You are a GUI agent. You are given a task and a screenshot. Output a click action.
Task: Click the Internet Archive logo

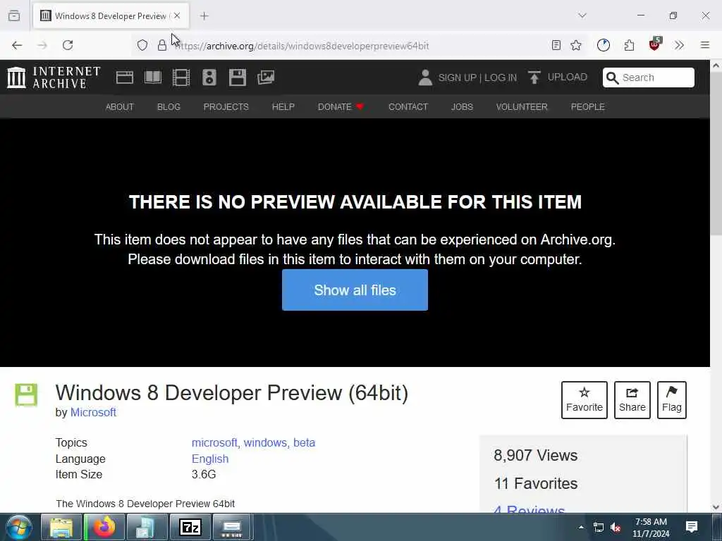[x=54, y=77]
